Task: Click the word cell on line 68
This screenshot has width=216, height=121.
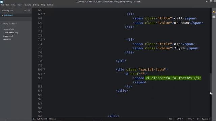Action: coord(179,18)
